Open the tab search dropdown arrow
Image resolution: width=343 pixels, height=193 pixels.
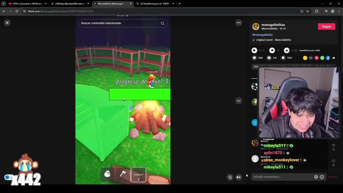coord(3,4)
